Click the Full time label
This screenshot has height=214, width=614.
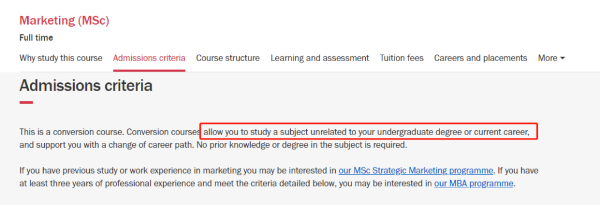coord(36,37)
